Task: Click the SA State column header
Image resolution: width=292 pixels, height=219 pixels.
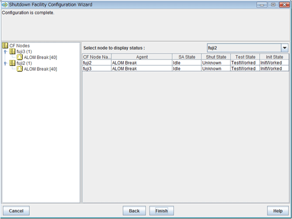Action: 187,57
